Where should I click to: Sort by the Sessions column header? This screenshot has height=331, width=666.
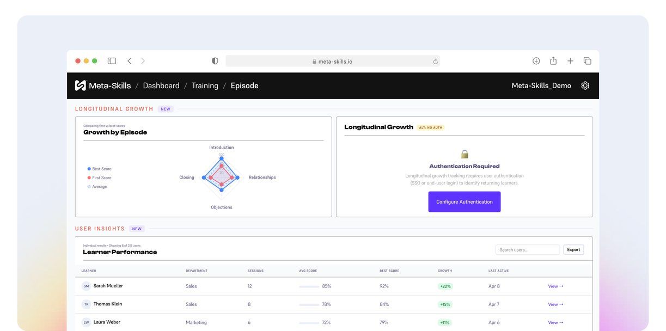tap(255, 271)
